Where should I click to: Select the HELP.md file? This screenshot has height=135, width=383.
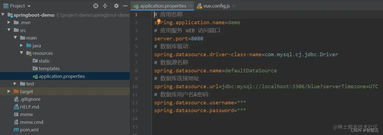click(x=30, y=107)
